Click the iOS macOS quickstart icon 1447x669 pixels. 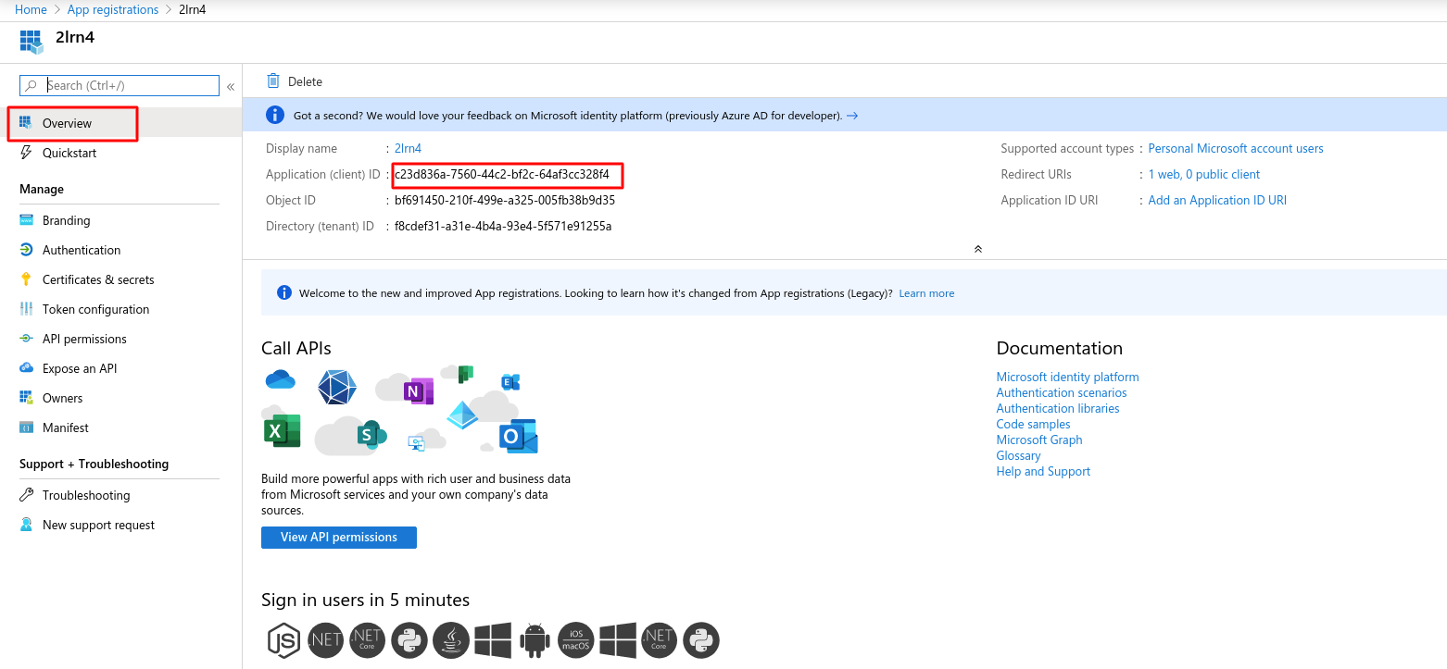click(x=576, y=640)
